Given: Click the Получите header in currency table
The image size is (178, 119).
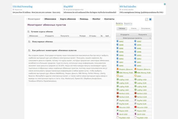Looking at the screenshot, I should coord(143,35).
